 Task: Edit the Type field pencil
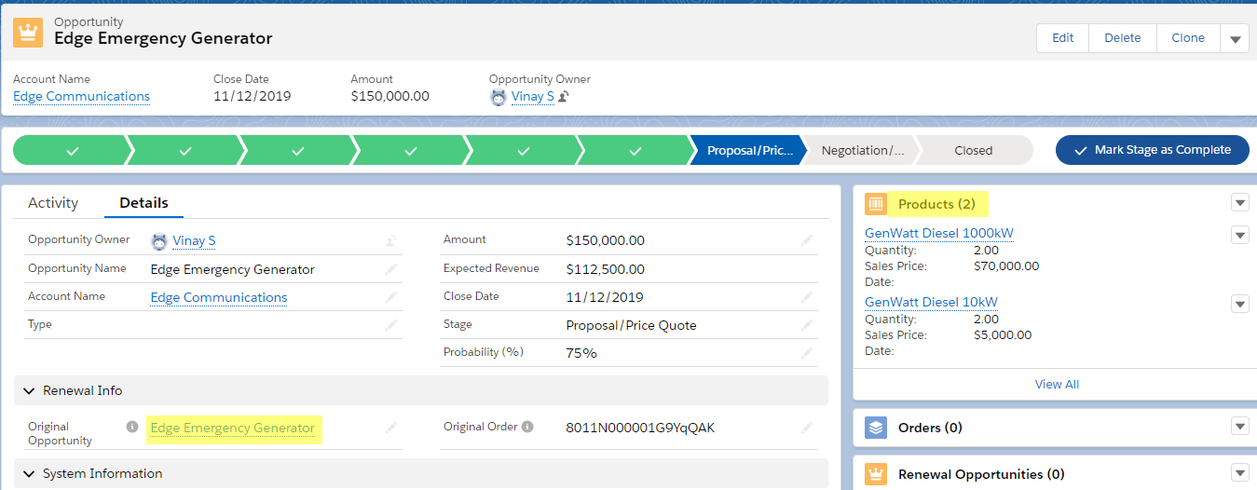391,325
